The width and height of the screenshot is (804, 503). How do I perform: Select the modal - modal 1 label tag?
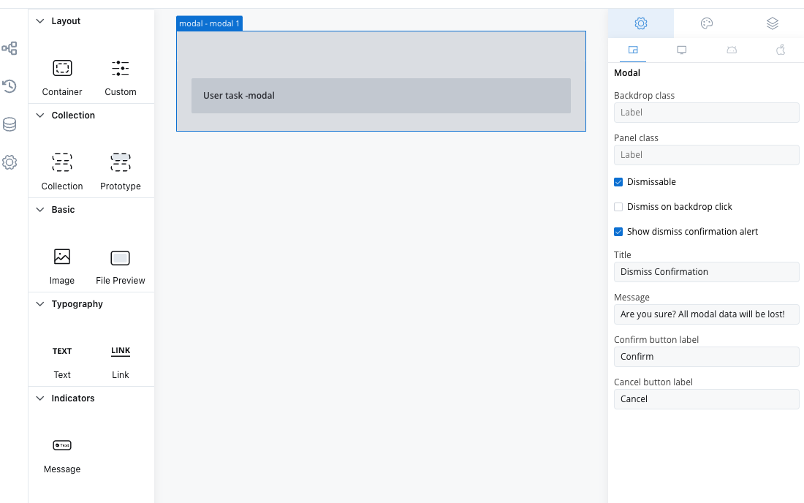click(209, 23)
